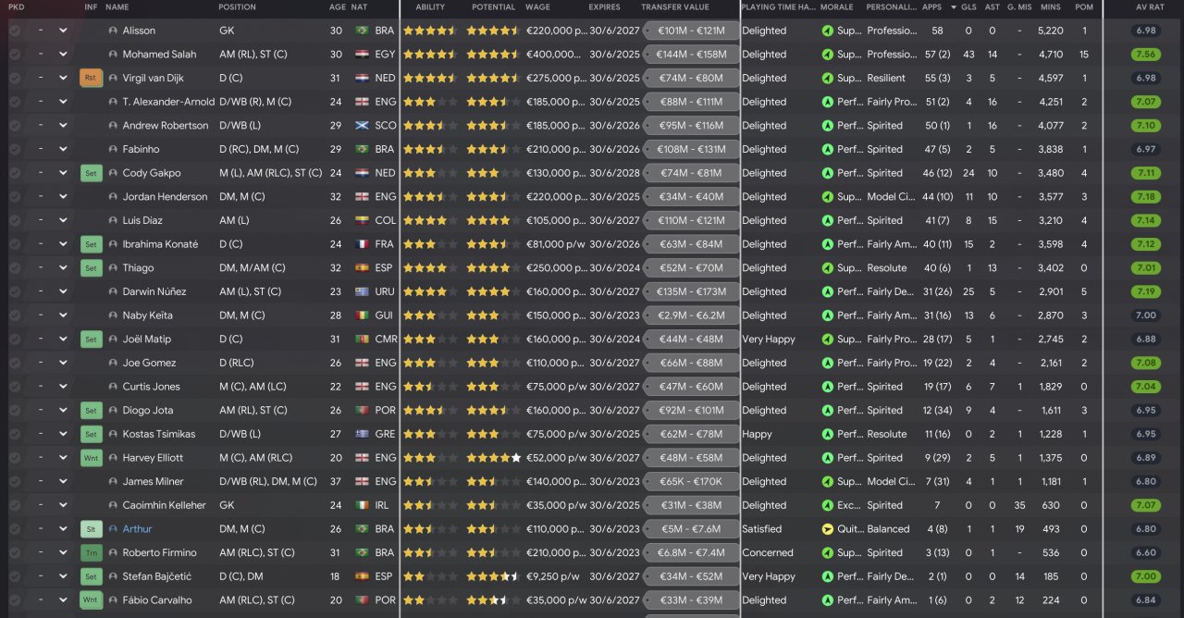Click Harvey Elliott's Wnt status icon
The width and height of the screenshot is (1184, 618).
[91, 458]
